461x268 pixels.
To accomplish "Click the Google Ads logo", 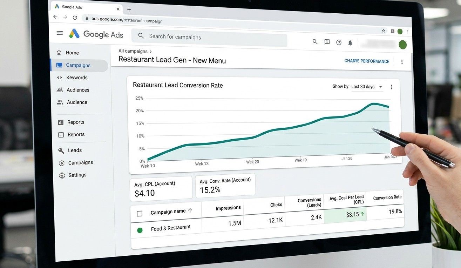I will pyautogui.click(x=96, y=34).
